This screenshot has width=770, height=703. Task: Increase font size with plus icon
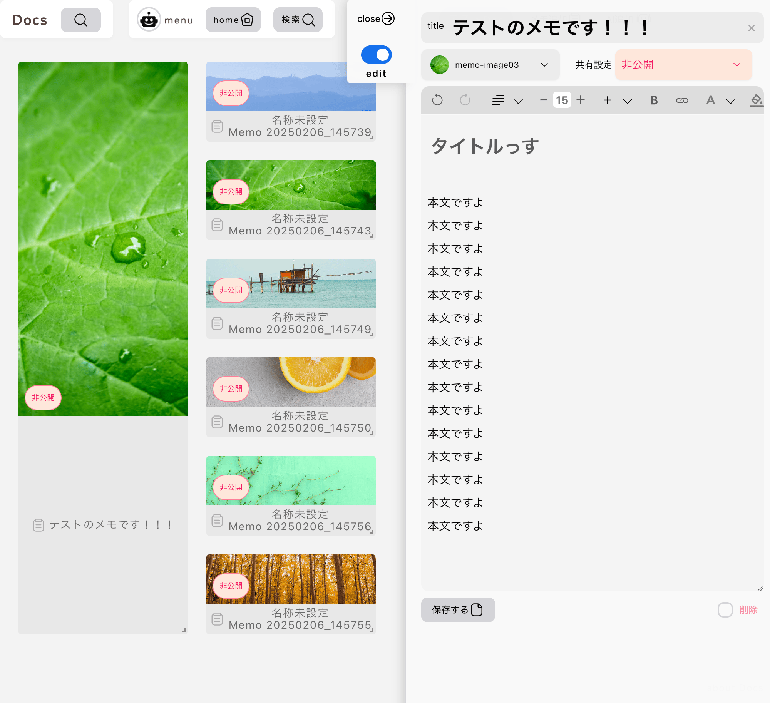581,100
